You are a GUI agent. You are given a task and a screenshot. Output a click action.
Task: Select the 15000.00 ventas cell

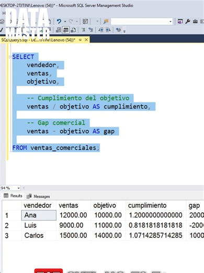point(73,235)
